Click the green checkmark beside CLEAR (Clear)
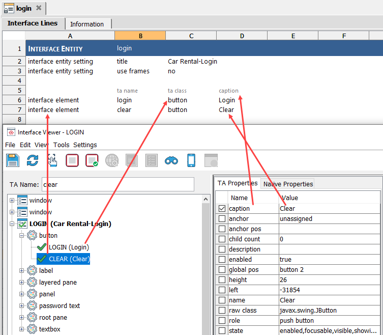 coord(42,259)
